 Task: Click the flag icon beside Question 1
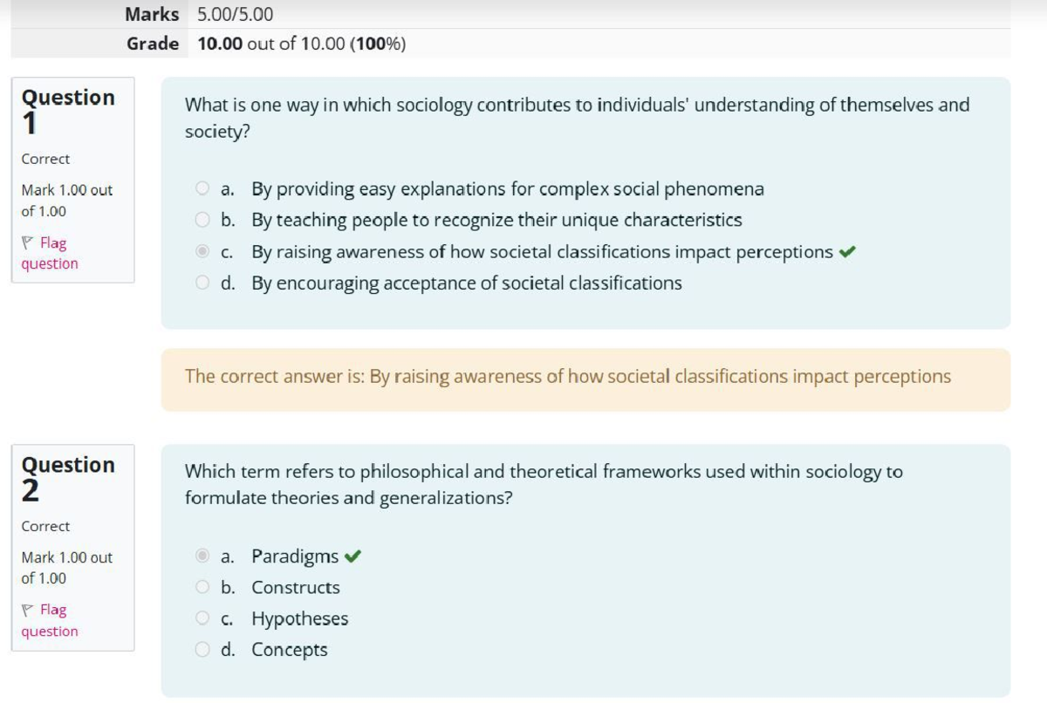coord(27,242)
